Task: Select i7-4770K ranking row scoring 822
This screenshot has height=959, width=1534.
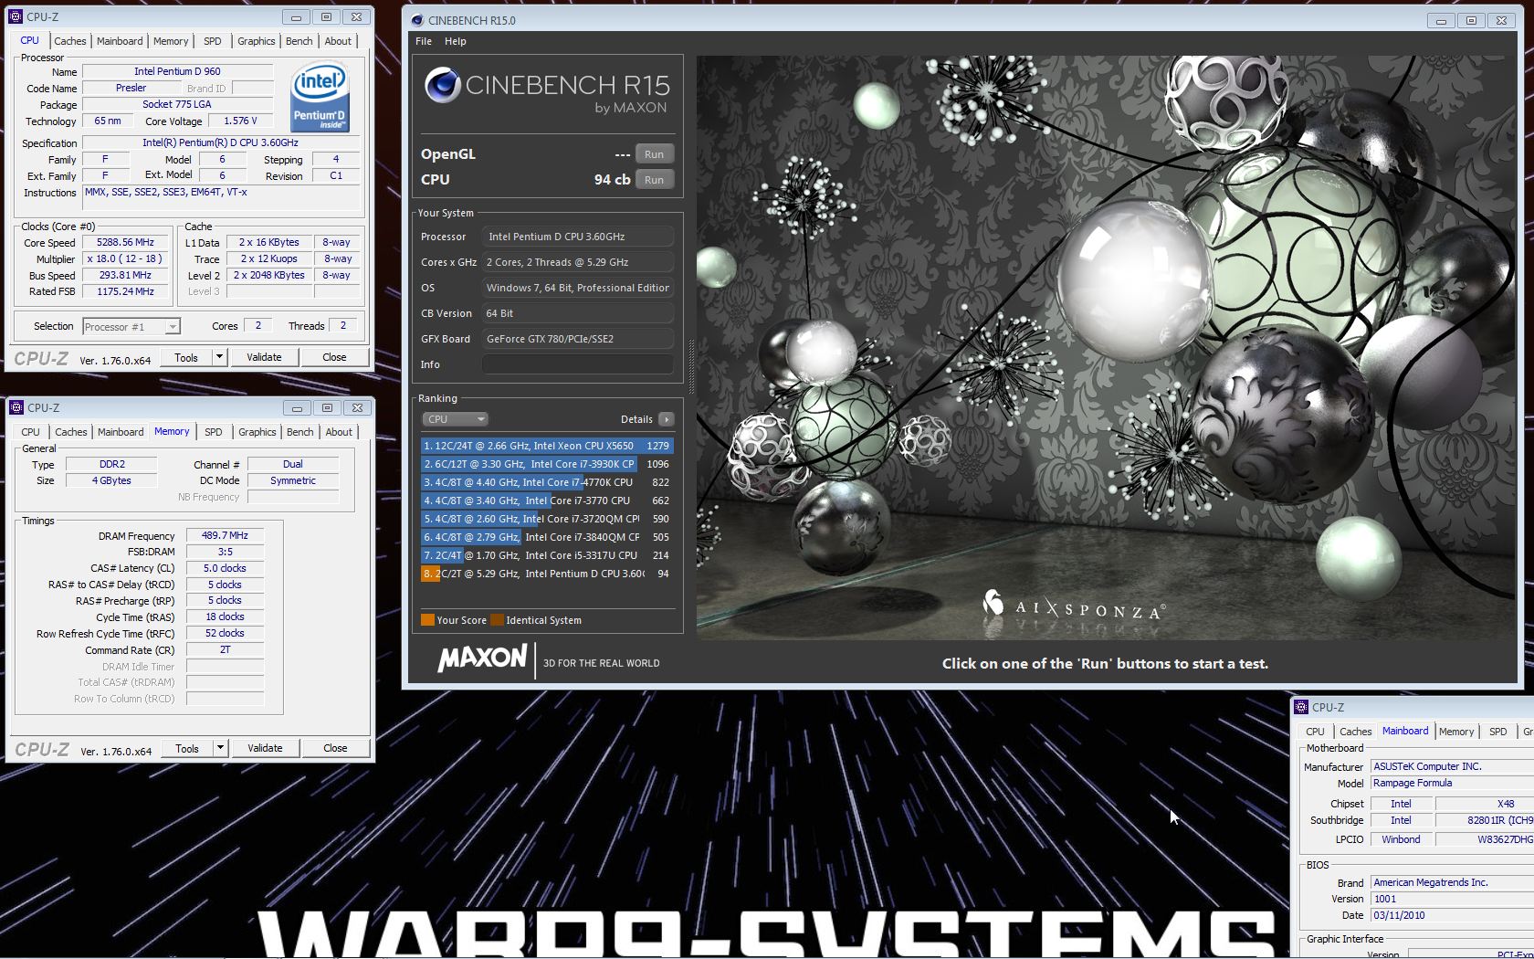Action: tap(547, 482)
